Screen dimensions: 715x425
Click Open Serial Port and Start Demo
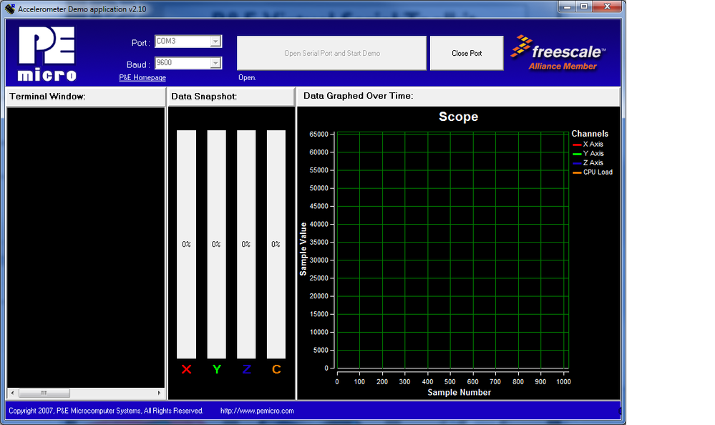tap(332, 54)
